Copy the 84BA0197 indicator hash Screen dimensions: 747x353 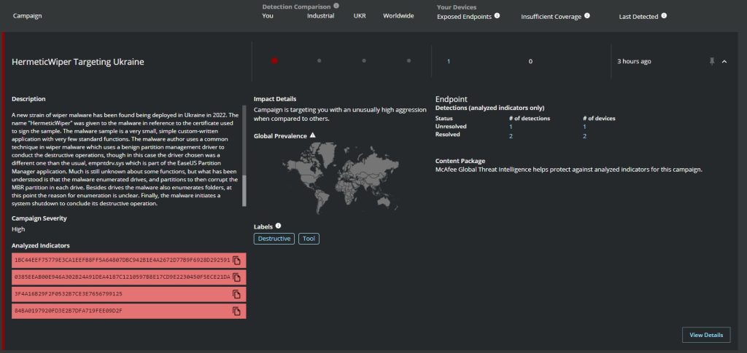click(x=236, y=311)
